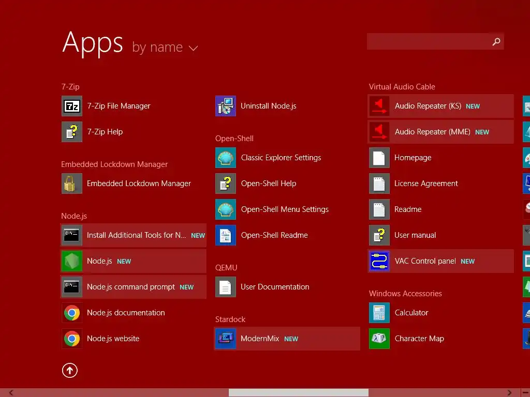This screenshot has width=530, height=397.
Task: Click the scrollbar right arrow
Action: 509,393
